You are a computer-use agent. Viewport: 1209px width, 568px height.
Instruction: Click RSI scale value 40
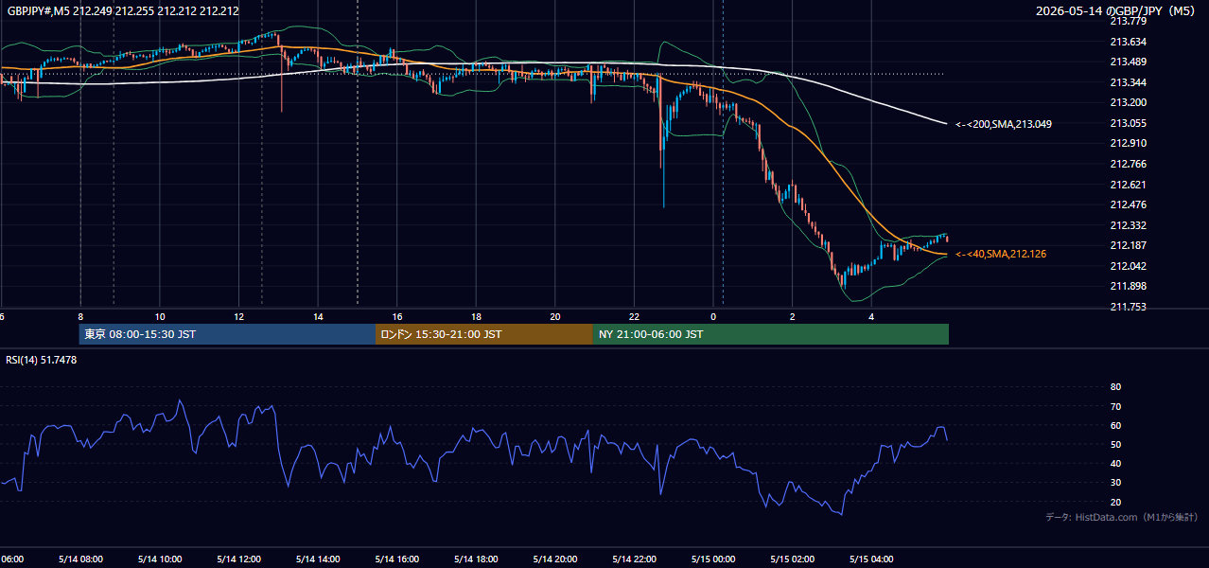point(1115,464)
